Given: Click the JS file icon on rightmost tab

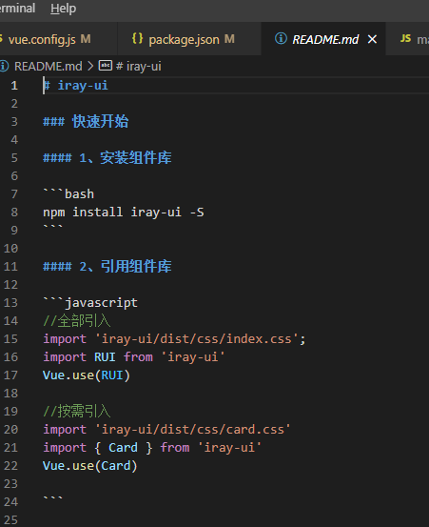Looking at the screenshot, I should 405,39.
